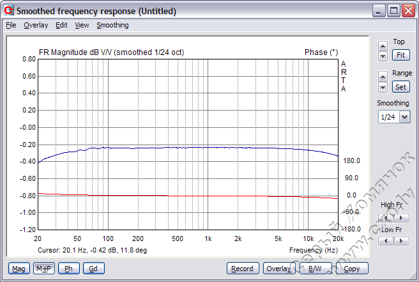419x282 pixels.
Task: Click the Fit button
Action: click(x=401, y=55)
